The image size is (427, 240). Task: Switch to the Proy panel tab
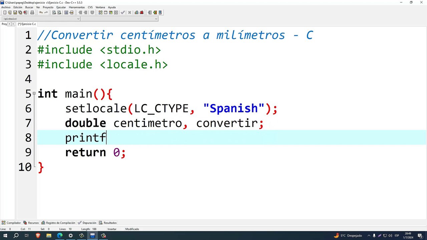point(4,24)
